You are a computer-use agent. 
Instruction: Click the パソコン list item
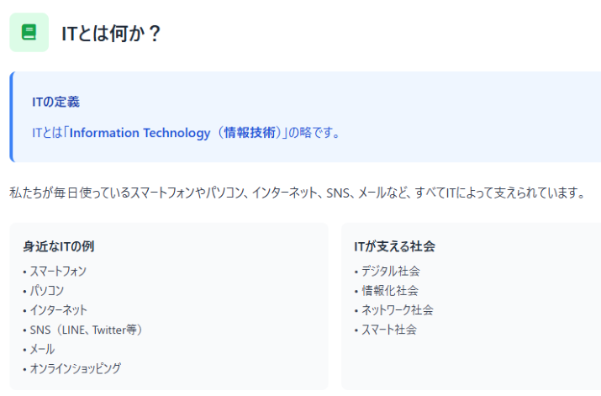[x=46, y=290]
